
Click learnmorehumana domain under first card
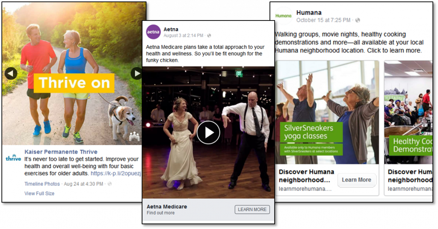pos(305,189)
